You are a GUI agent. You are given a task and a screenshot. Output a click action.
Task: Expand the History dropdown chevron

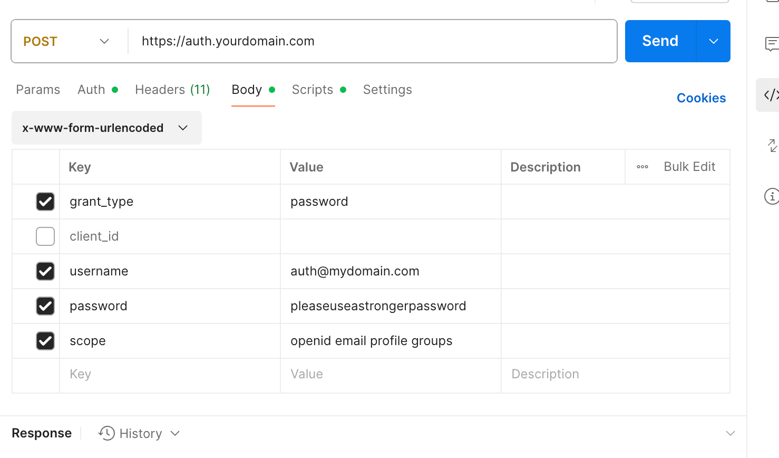[x=176, y=434]
